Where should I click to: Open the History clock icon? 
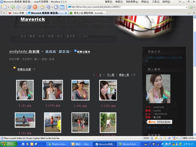56,7
